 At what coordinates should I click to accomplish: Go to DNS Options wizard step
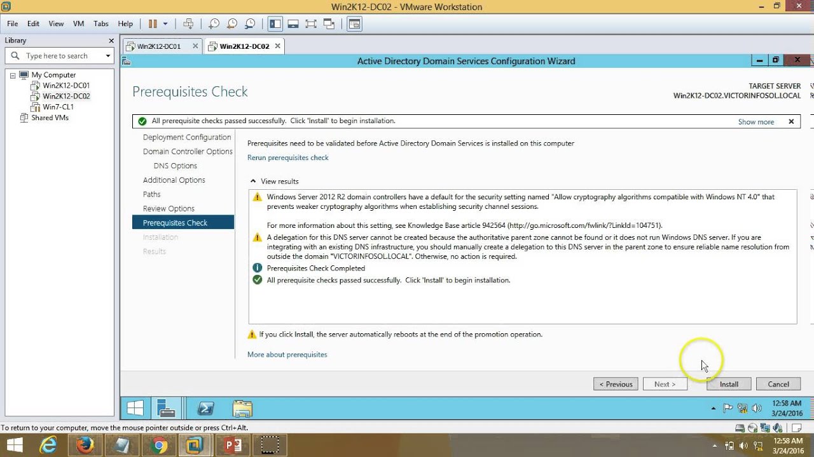pos(176,166)
